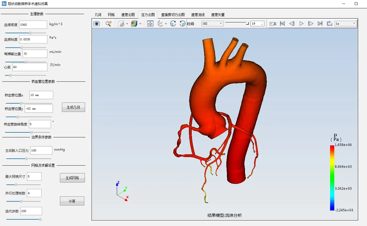Rotate view clockwise with the toolbar icon
Image resolution: width=367 pixels, height=226 pixels.
pyautogui.click(x=173, y=24)
